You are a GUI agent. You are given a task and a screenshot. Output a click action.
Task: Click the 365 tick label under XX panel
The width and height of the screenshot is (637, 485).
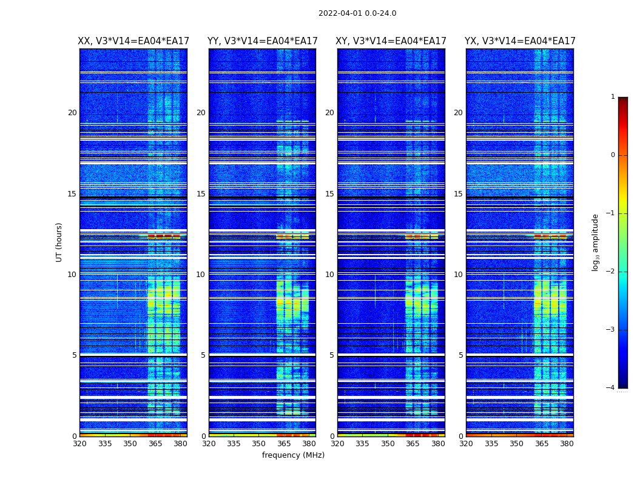tap(155, 444)
